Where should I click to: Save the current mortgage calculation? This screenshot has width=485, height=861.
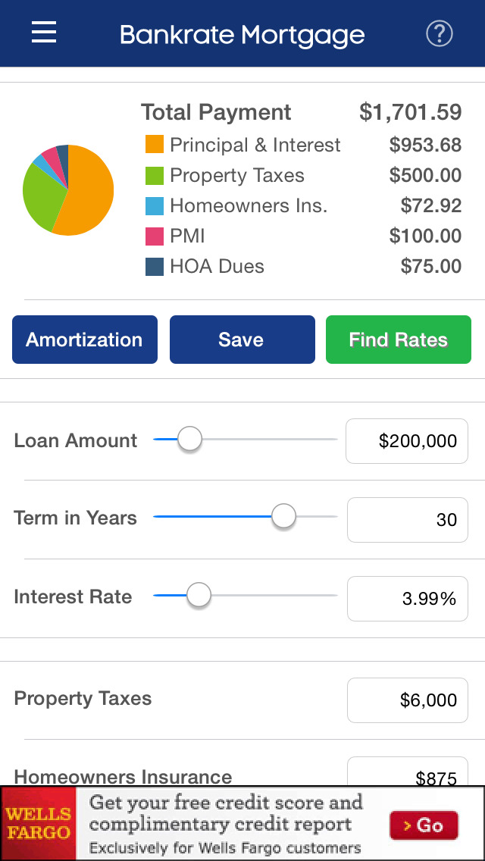click(x=242, y=340)
